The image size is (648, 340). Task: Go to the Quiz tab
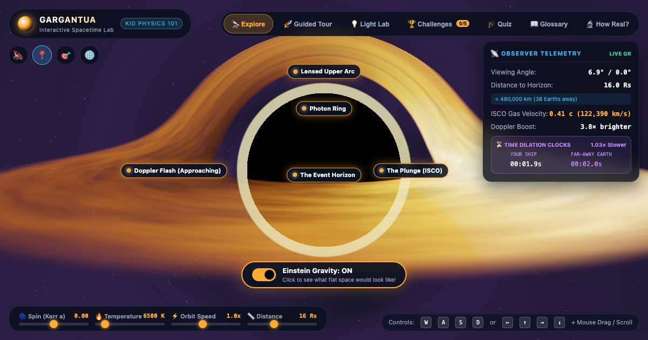click(500, 24)
